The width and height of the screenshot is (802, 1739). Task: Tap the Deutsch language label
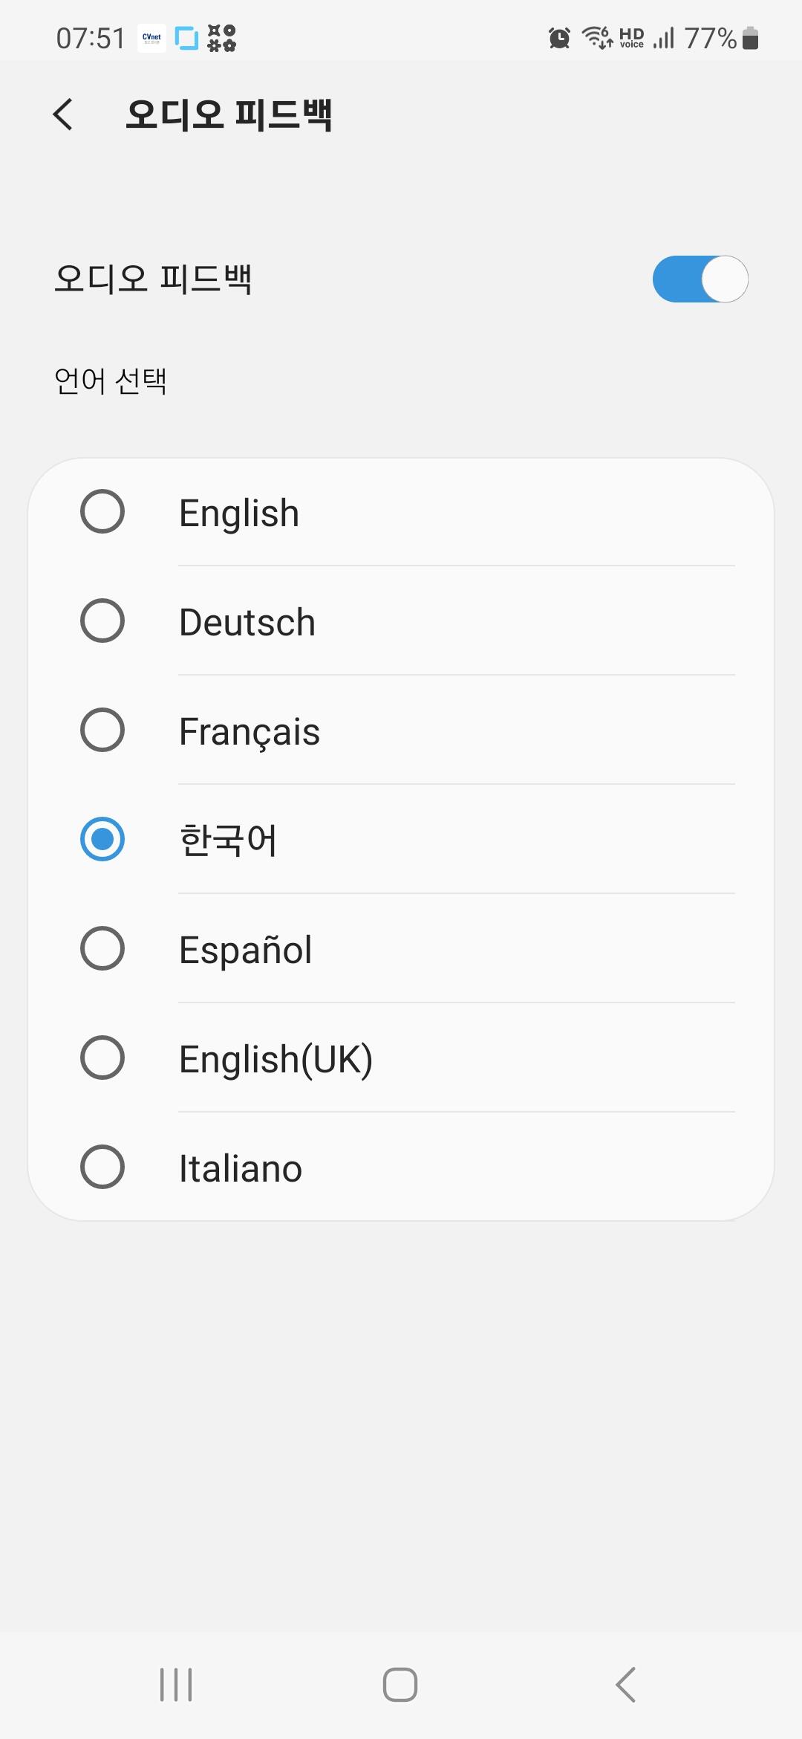[x=247, y=623]
